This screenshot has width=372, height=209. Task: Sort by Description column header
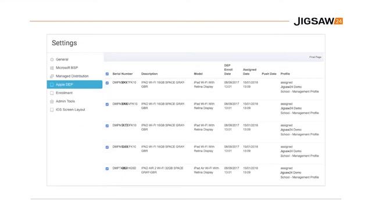149,74
